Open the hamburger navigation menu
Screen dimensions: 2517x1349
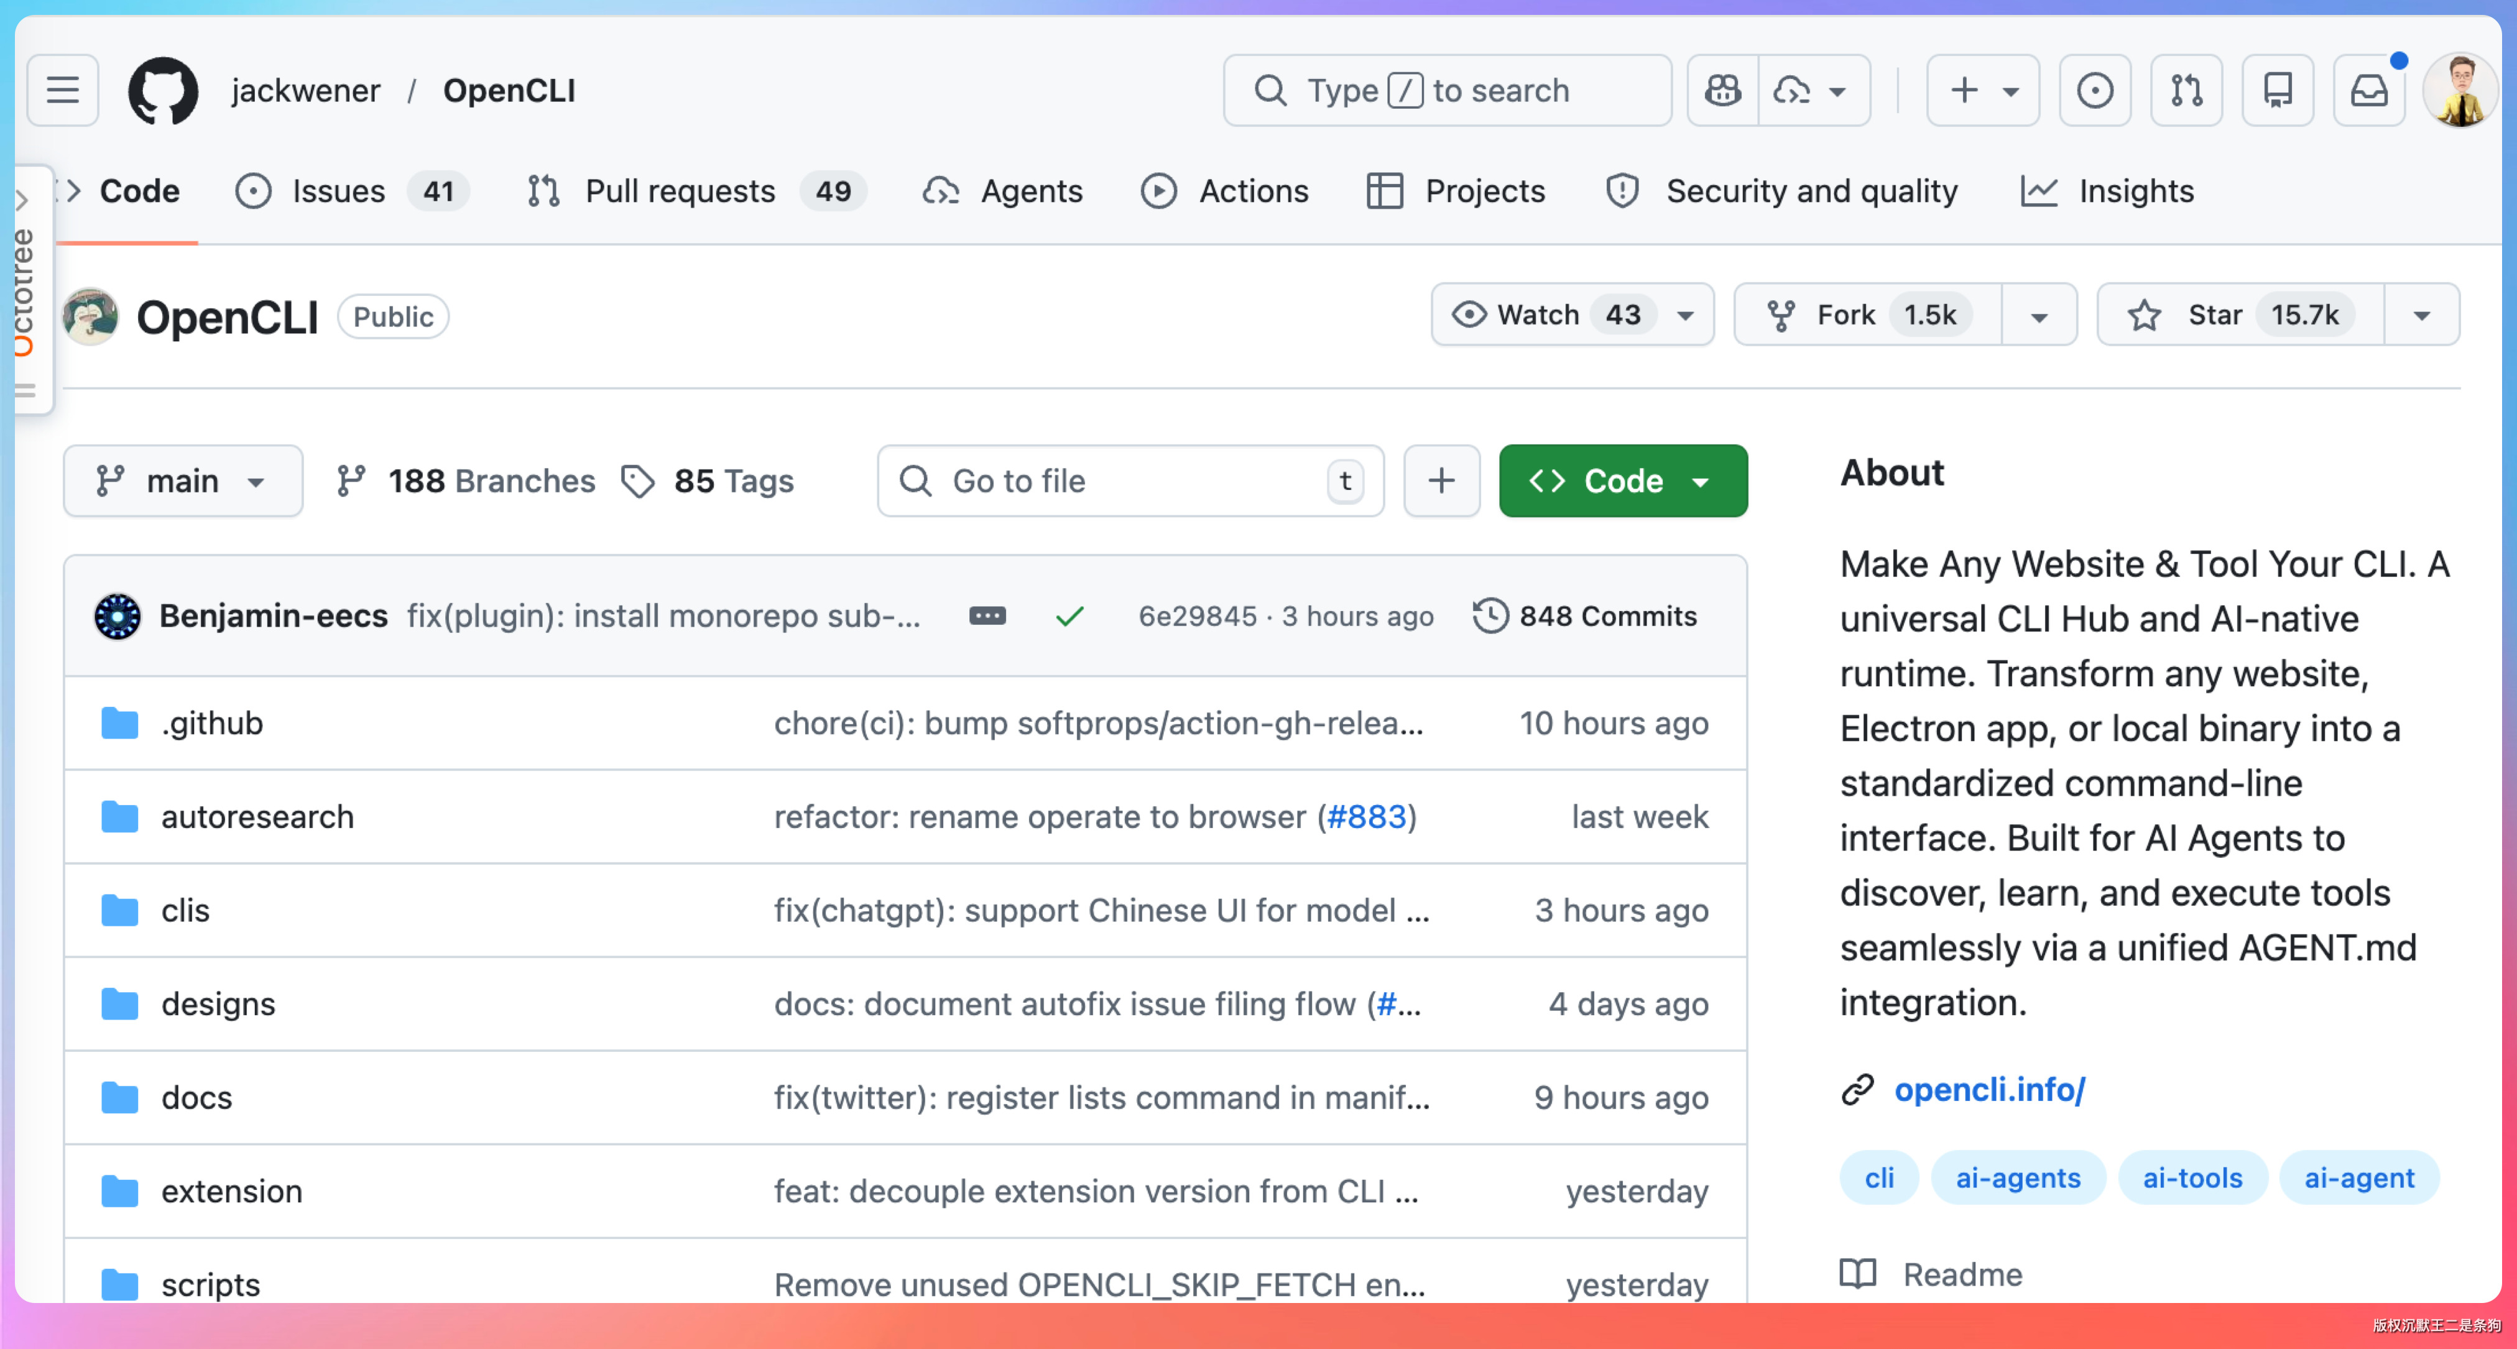point(63,91)
